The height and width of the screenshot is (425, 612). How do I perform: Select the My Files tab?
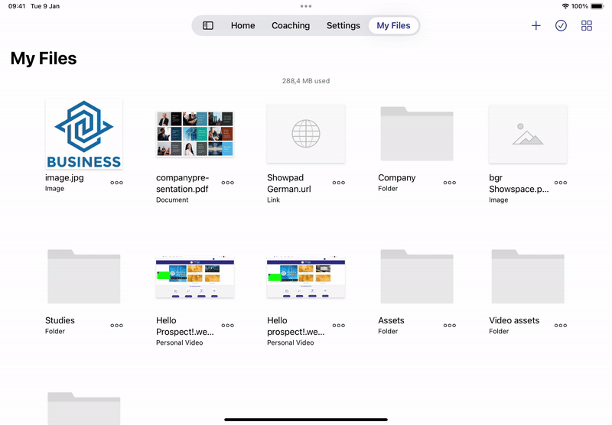tap(393, 25)
